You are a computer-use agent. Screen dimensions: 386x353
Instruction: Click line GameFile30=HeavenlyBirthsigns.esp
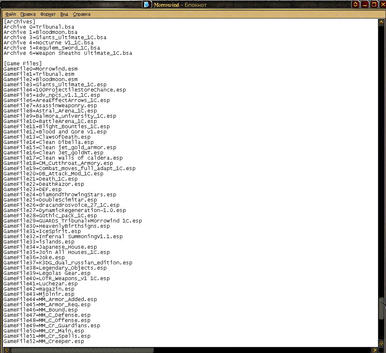click(57, 226)
